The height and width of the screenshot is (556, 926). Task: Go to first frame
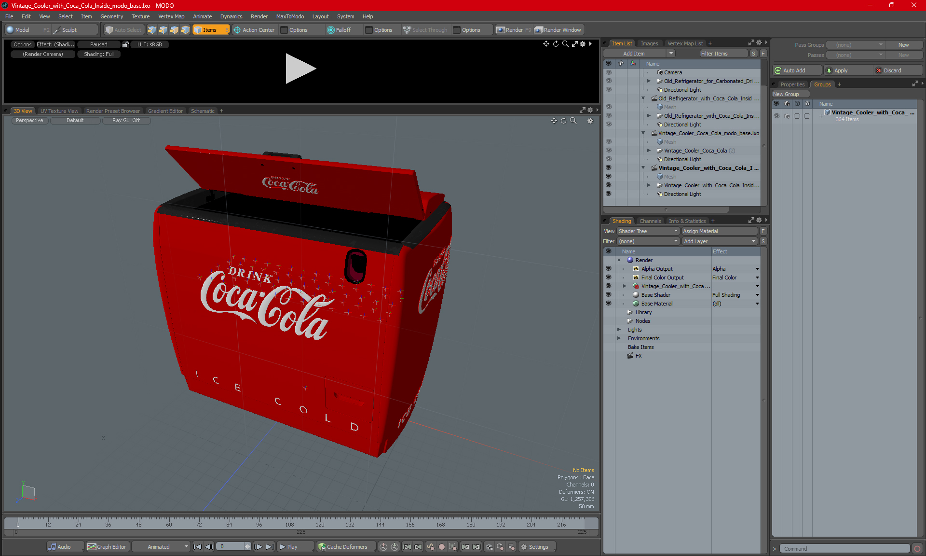197,547
